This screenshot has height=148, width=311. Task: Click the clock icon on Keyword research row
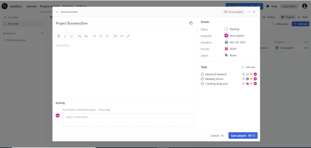click(243, 74)
